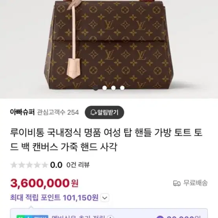
Task: Select the third image carousel dot
Action: click(x=113, y=88)
